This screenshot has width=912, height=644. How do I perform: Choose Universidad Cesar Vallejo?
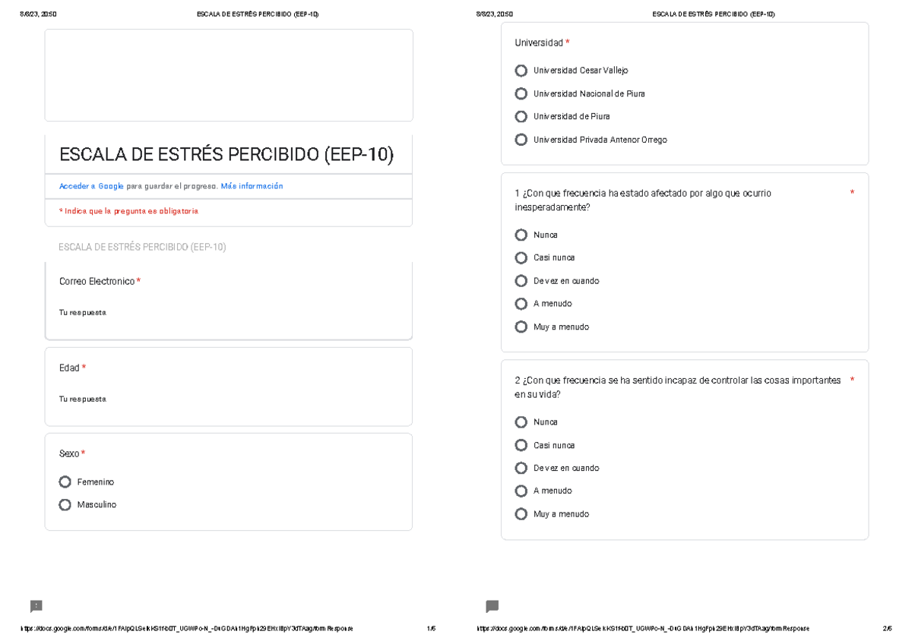521,71
